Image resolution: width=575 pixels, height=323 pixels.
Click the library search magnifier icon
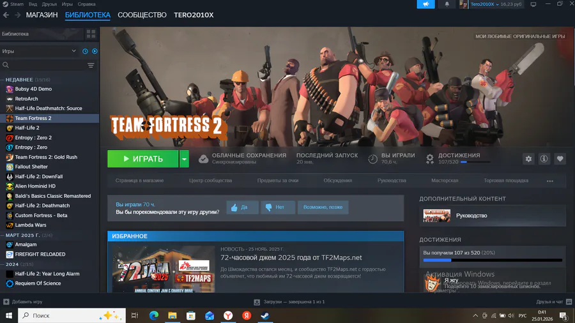(6, 65)
